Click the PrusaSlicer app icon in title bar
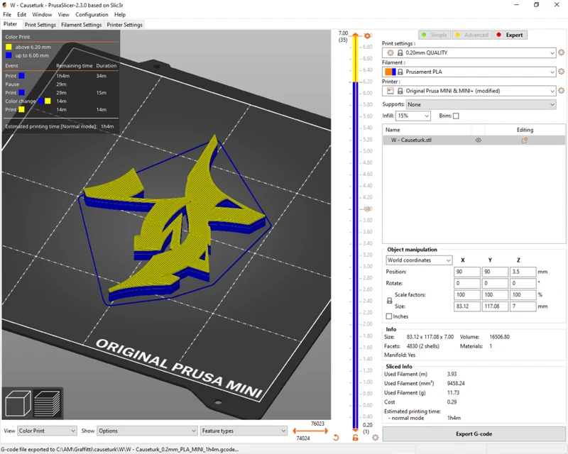The image size is (568, 454). pyautogui.click(x=4, y=5)
